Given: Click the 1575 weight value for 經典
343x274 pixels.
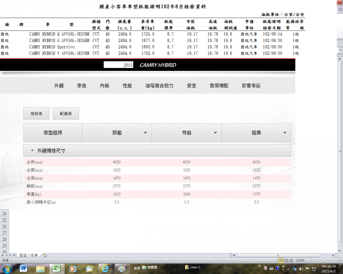Looking at the screenshot, I should pyautogui.click(x=256, y=194).
